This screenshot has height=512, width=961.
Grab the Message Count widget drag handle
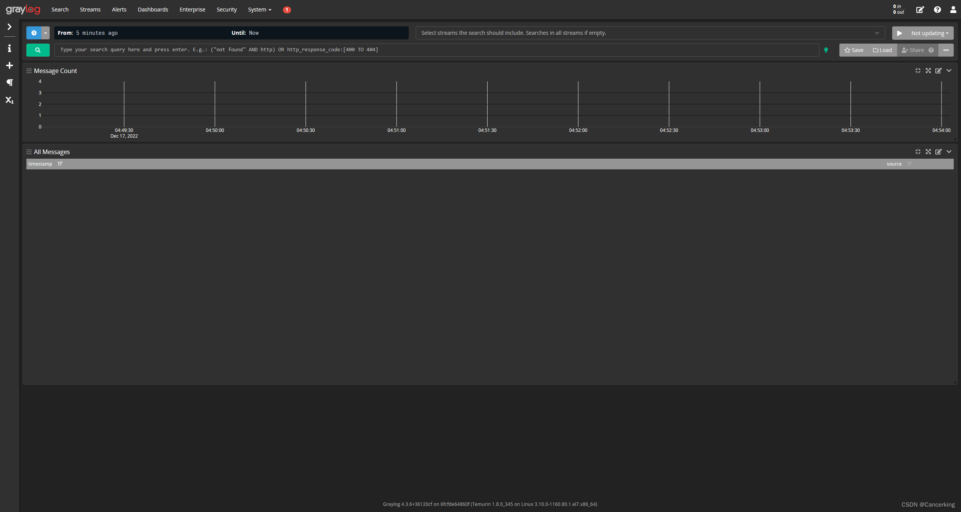pyautogui.click(x=29, y=71)
